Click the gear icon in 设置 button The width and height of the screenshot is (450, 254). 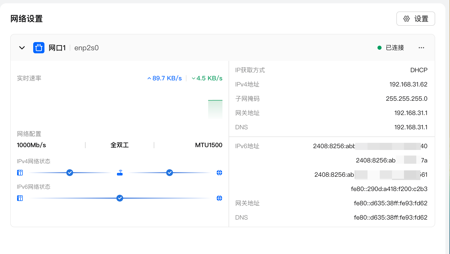tap(407, 19)
